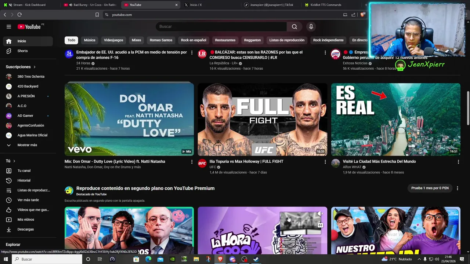The width and height of the screenshot is (470, 264).
Task: Open the YouTube hamburger guide menu
Action: [9, 26]
